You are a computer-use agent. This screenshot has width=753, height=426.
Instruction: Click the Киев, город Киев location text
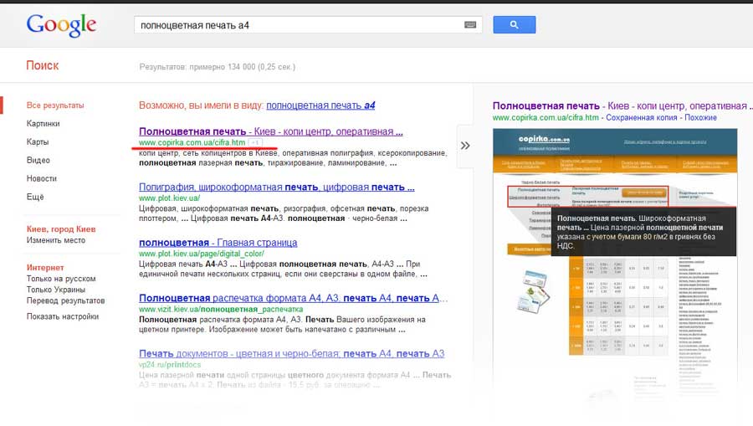click(61, 229)
